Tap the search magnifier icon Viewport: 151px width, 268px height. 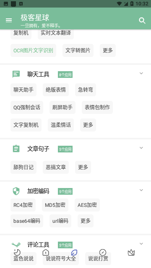click(142, 21)
